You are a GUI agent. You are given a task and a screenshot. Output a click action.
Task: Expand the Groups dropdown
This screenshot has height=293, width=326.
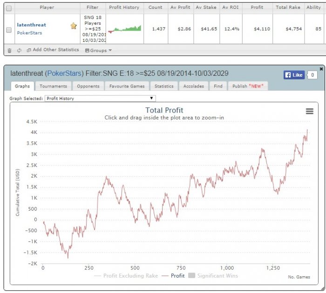point(99,50)
